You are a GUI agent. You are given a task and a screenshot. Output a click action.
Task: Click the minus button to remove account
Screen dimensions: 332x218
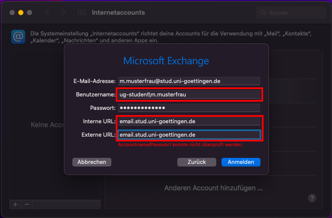(27, 205)
